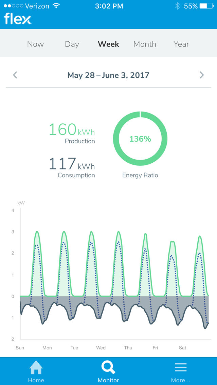
Task: Tap the May 28 – June 3, 2017 date label
Action: pos(108,75)
